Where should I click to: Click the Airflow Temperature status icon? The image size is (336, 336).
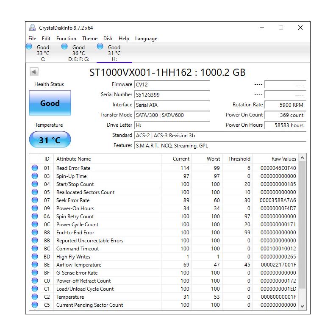(35, 265)
